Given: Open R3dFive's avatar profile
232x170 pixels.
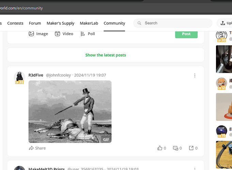Looking at the screenshot, I should [x=19, y=77].
